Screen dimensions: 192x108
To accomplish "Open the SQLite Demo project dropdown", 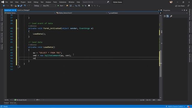I will [30, 13].
